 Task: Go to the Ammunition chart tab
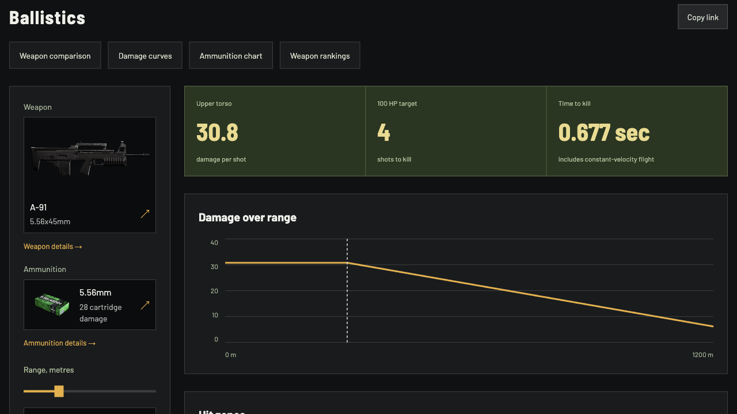[231, 56]
